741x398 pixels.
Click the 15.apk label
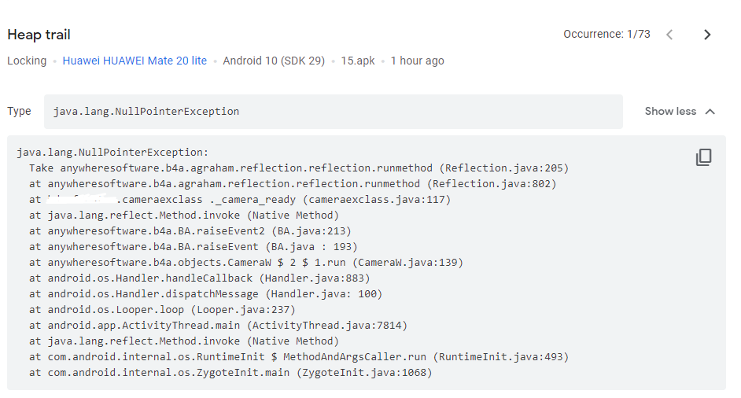tap(358, 61)
